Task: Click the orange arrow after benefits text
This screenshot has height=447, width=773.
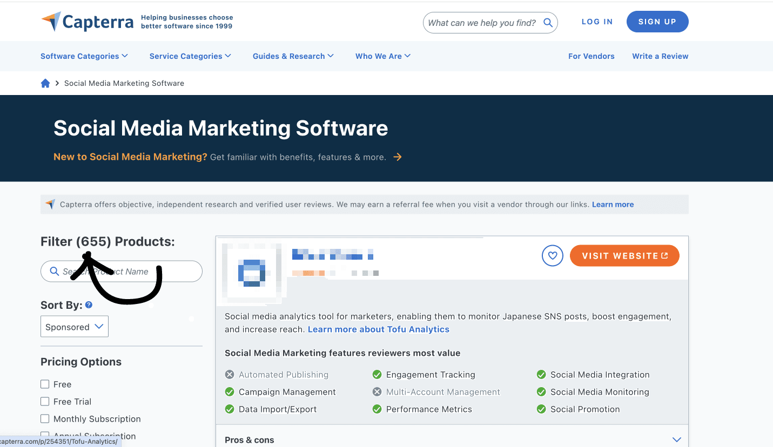Action: coord(398,157)
